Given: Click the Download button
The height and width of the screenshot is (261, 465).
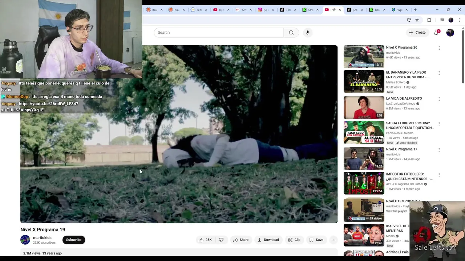Looking at the screenshot, I should (268, 240).
